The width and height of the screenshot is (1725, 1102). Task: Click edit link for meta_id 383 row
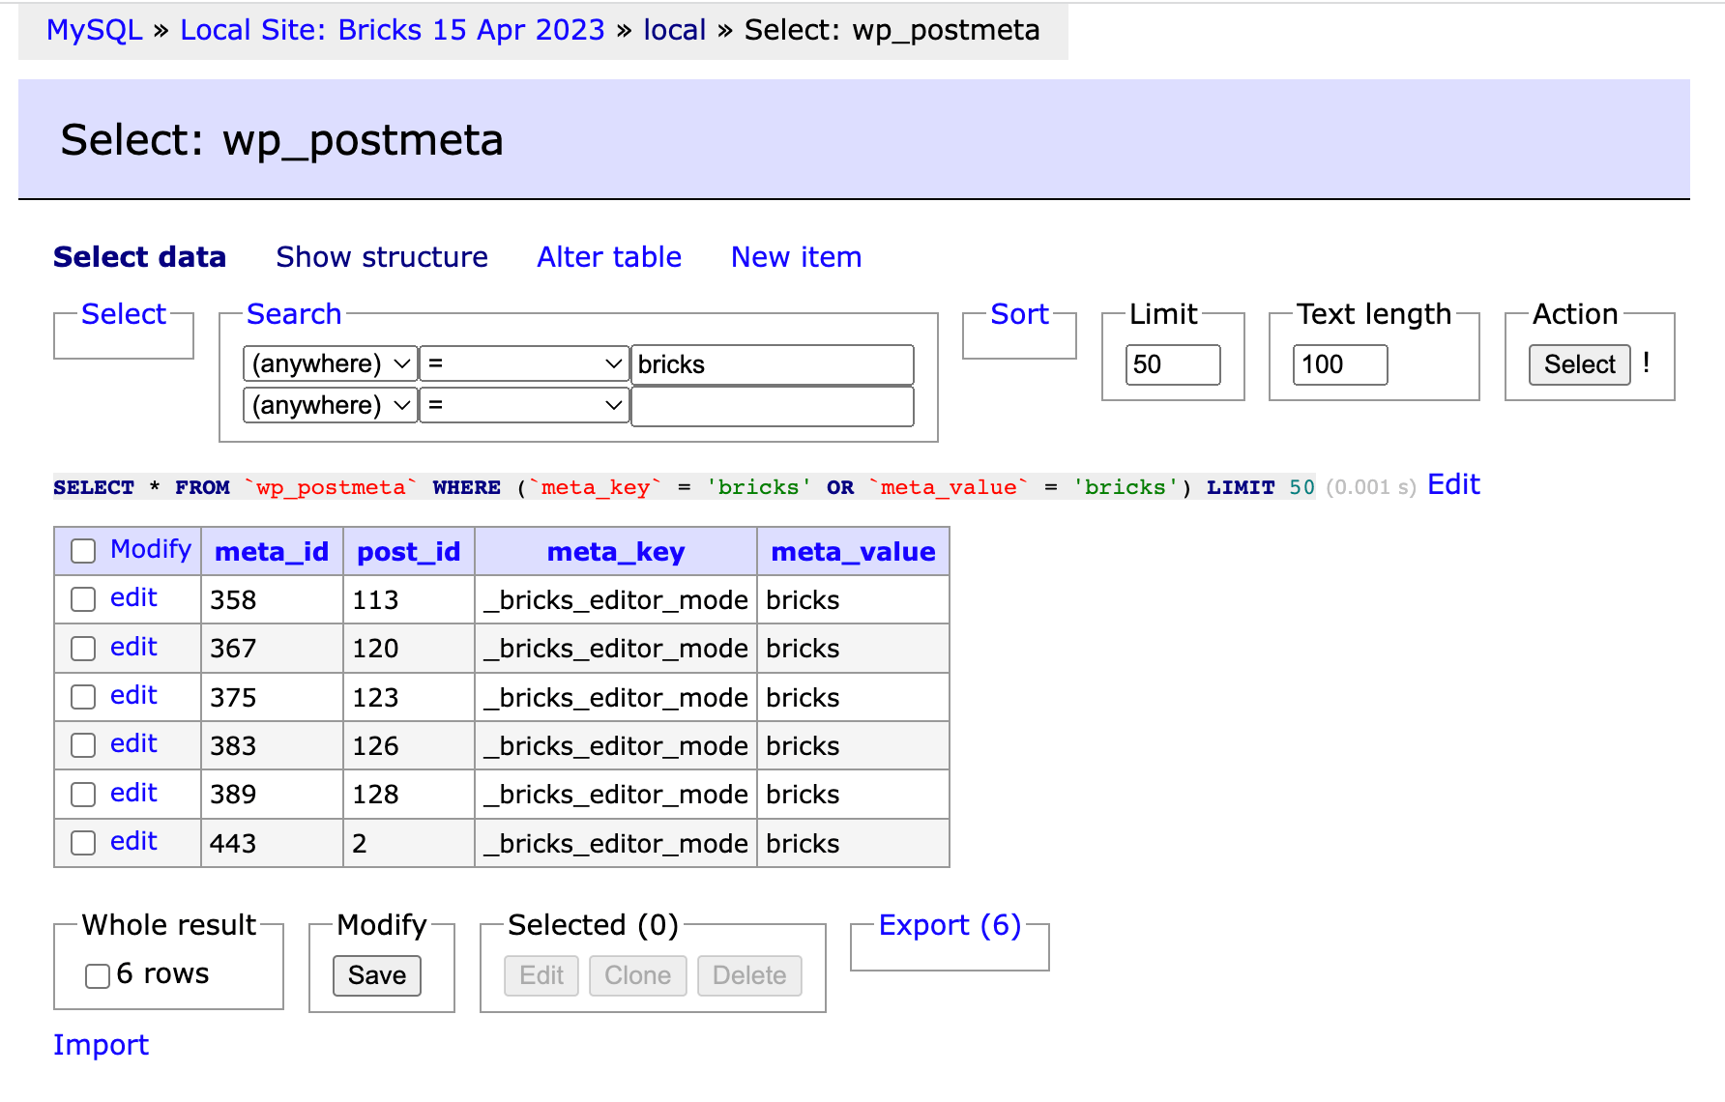click(133, 744)
